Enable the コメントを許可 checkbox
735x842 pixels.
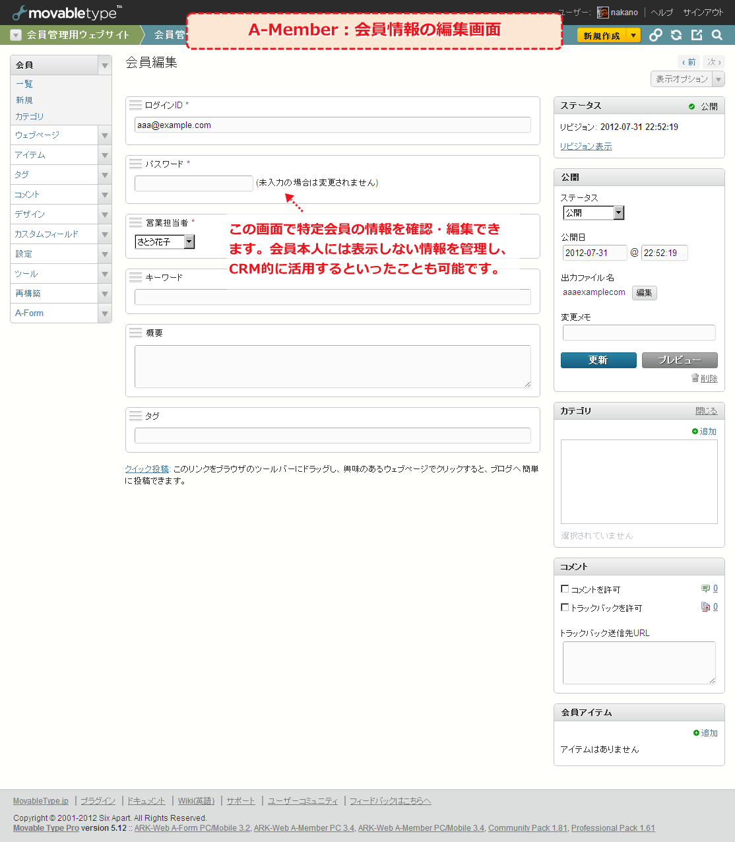click(565, 589)
